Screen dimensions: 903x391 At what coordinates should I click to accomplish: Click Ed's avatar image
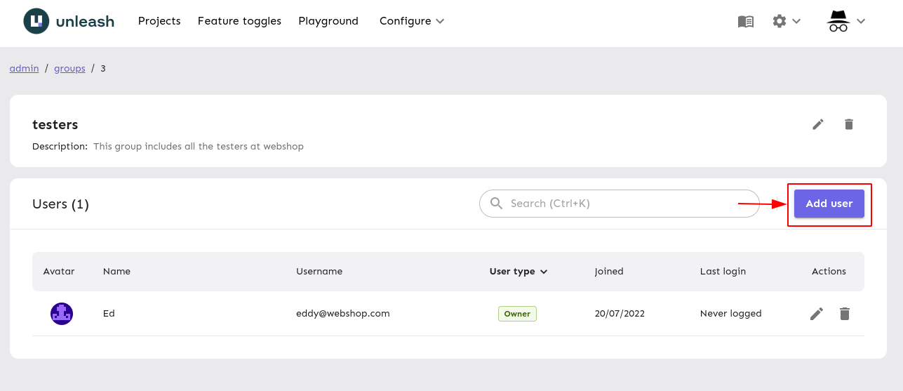[x=62, y=314]
